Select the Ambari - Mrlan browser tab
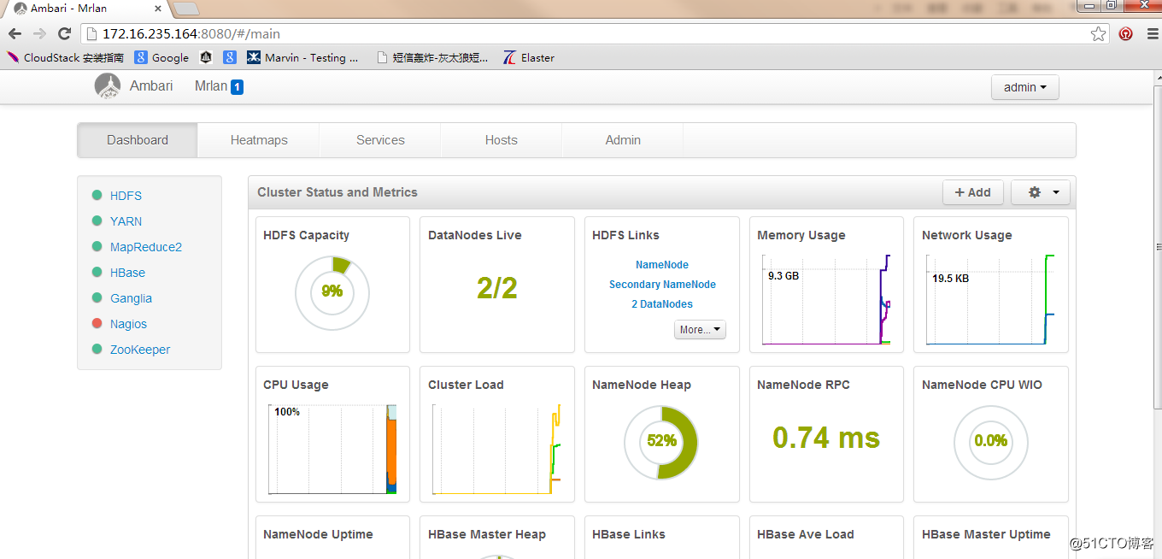Screen dimensions: 1162x559 (x=85, y=9)
